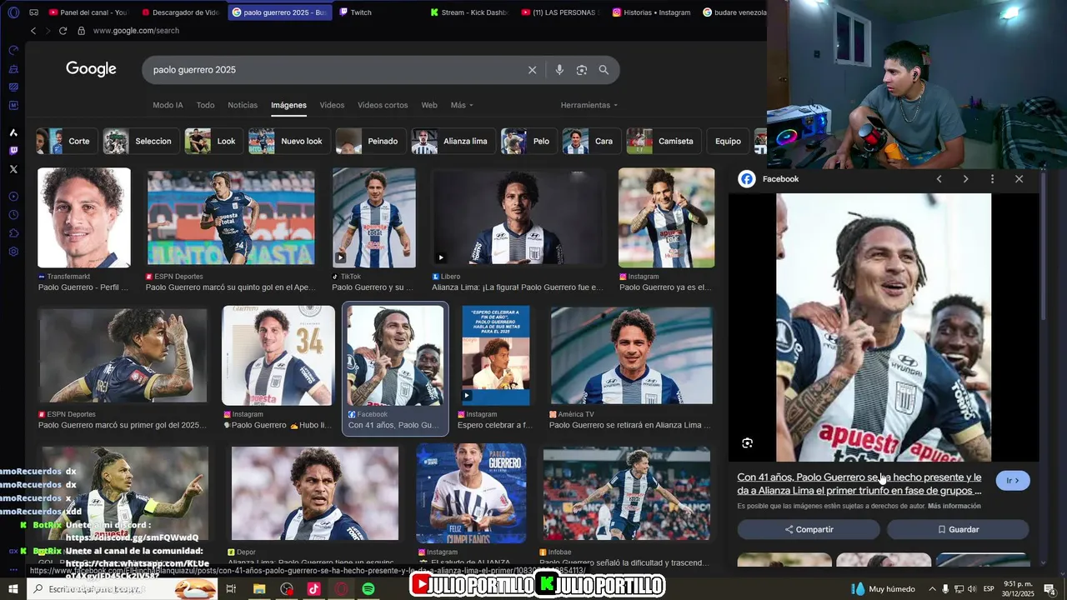Open GX Corner gamepad icon in tab bar
Viewport: 1067px width, 600px height.
33,12
